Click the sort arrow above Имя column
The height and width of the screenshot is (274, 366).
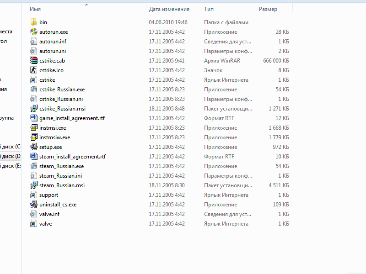point(86,5)
